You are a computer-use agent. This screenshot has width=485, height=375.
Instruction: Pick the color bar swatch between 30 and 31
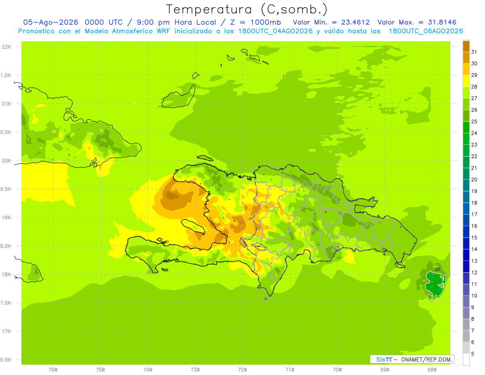coord(466,57)
